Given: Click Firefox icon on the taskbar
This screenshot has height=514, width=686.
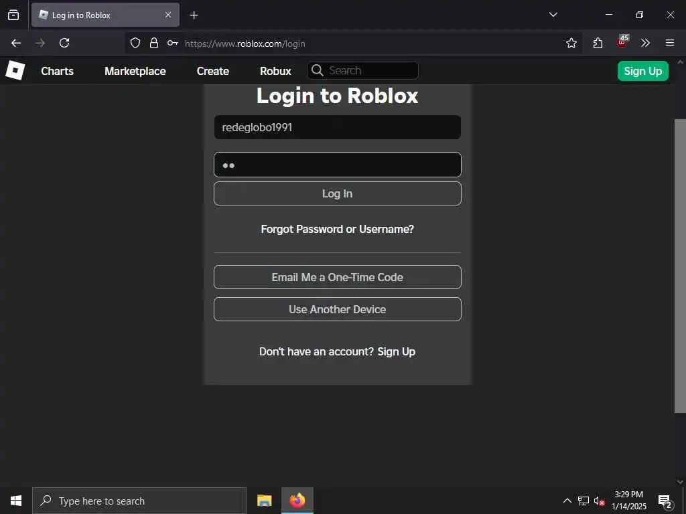Looking at the screenshot, I should point(297,501).
